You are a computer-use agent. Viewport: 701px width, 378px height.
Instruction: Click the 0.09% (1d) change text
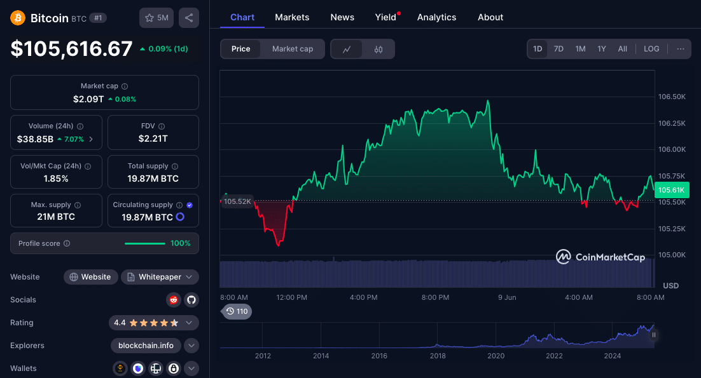164,49
